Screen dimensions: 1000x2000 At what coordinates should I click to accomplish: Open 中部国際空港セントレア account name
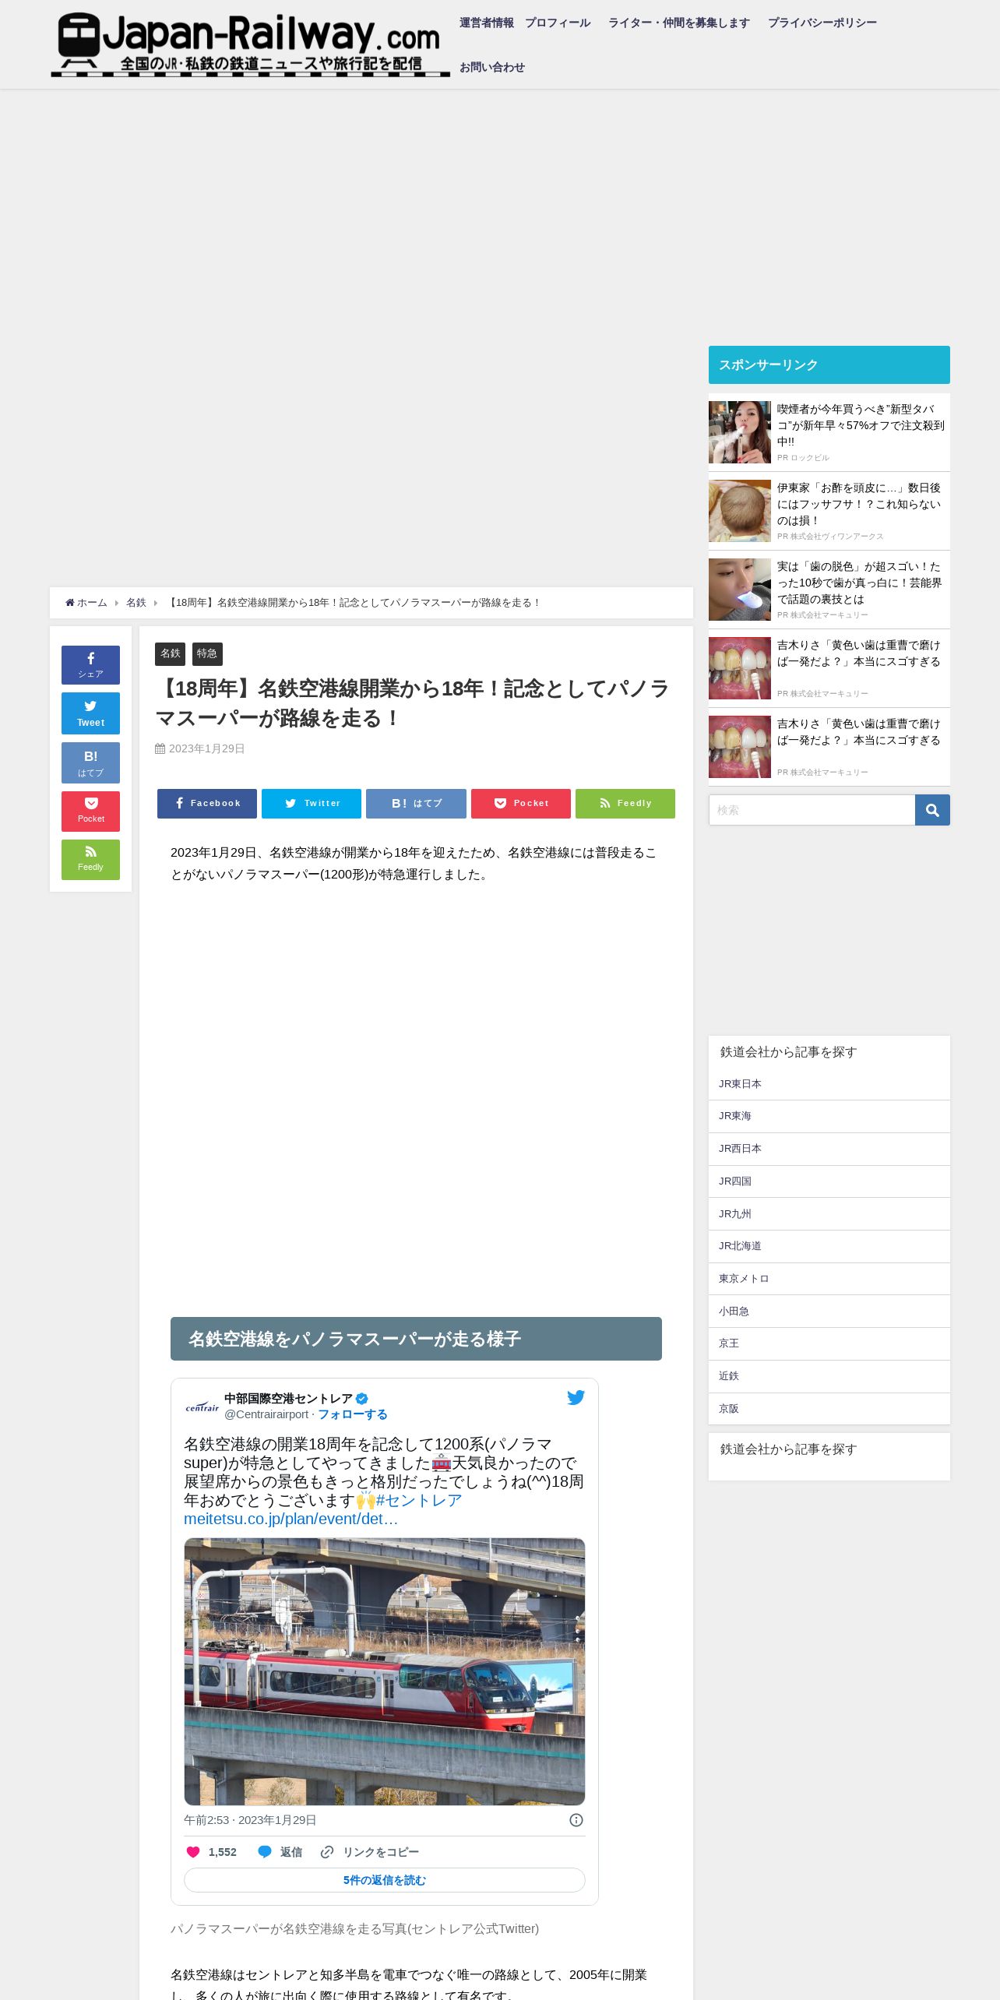point(288,1399)
